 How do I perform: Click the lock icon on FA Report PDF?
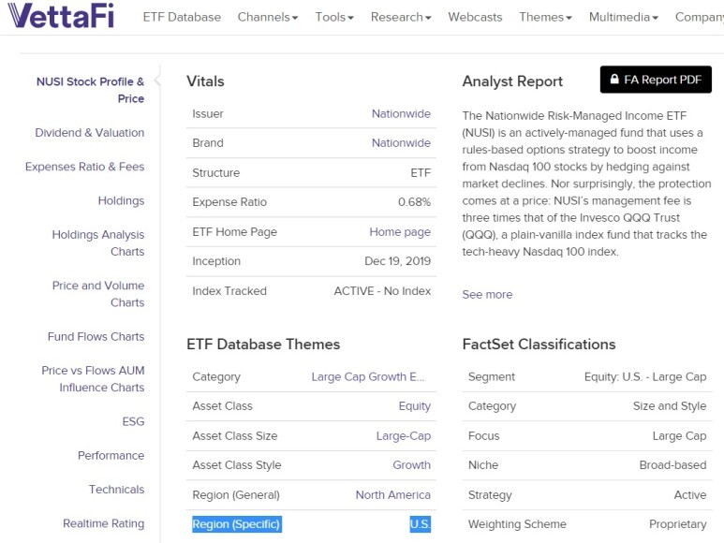pos(614,79)
